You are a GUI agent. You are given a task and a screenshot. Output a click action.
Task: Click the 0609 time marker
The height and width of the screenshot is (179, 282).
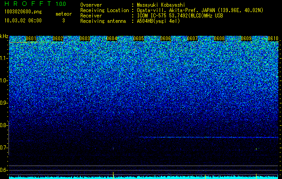pyautogui.click(x=246, y=38)
